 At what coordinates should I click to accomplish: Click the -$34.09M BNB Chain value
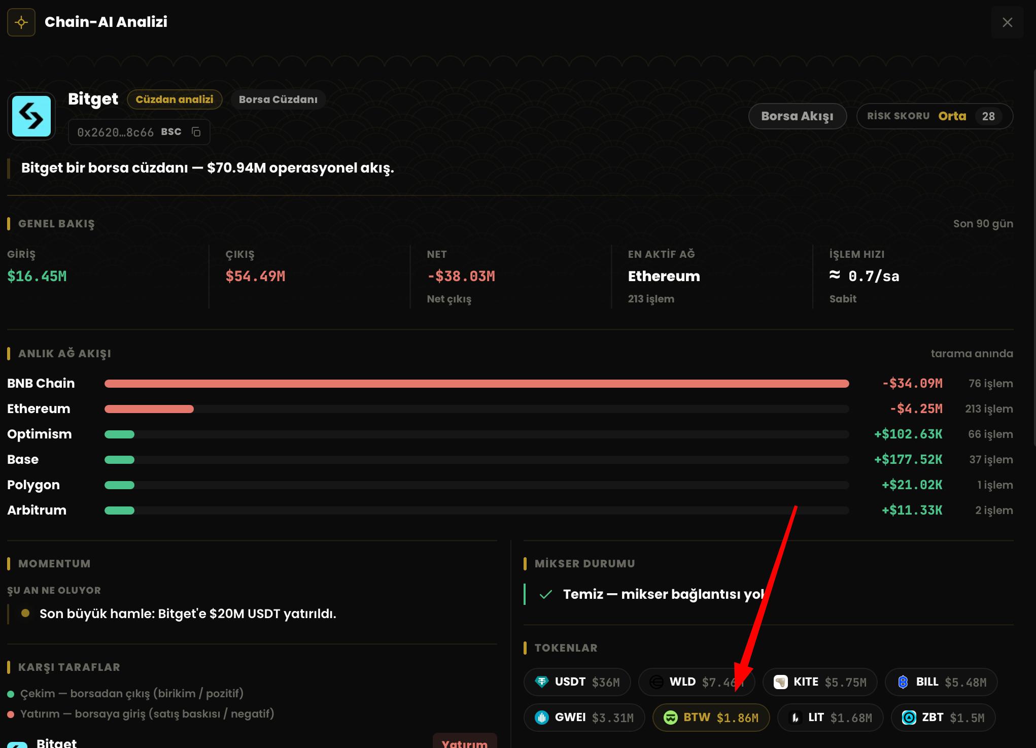912,384
